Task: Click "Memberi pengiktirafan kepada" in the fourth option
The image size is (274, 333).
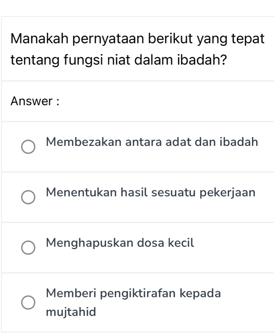Action: coord(134,294)
